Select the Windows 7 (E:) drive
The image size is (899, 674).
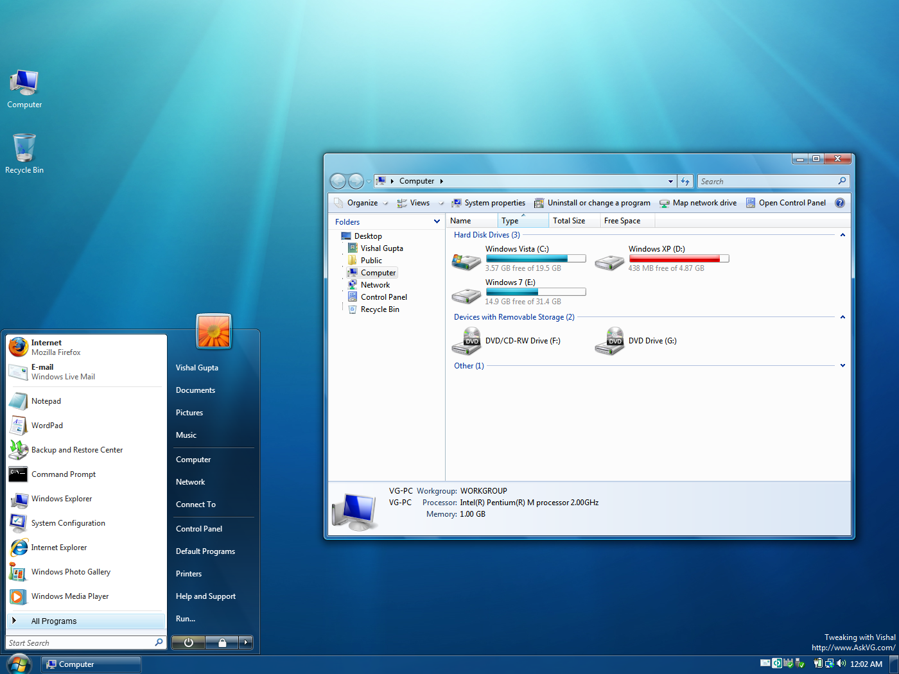click(519, 292)
